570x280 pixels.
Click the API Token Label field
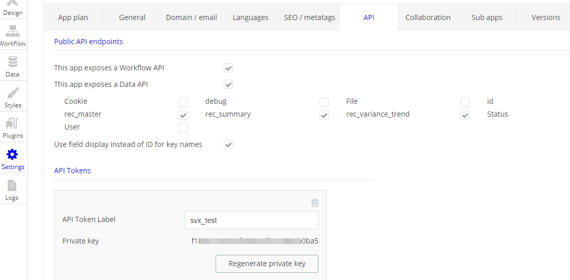251,220
